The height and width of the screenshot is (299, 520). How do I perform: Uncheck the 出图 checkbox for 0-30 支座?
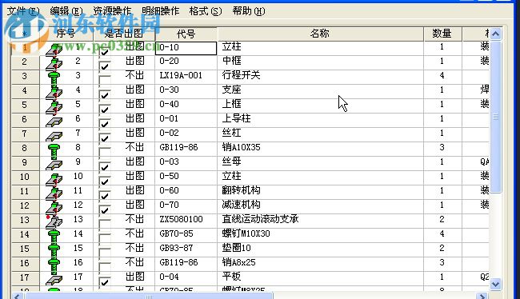pyautogui.click(x=105, y=94)
